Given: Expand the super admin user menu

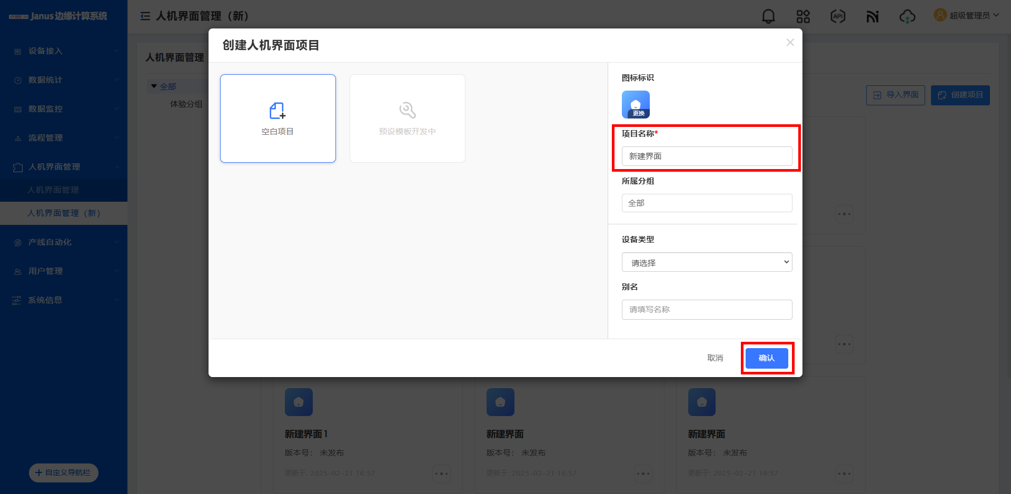Looking at the screenshot, I should (x=966, y=15).
